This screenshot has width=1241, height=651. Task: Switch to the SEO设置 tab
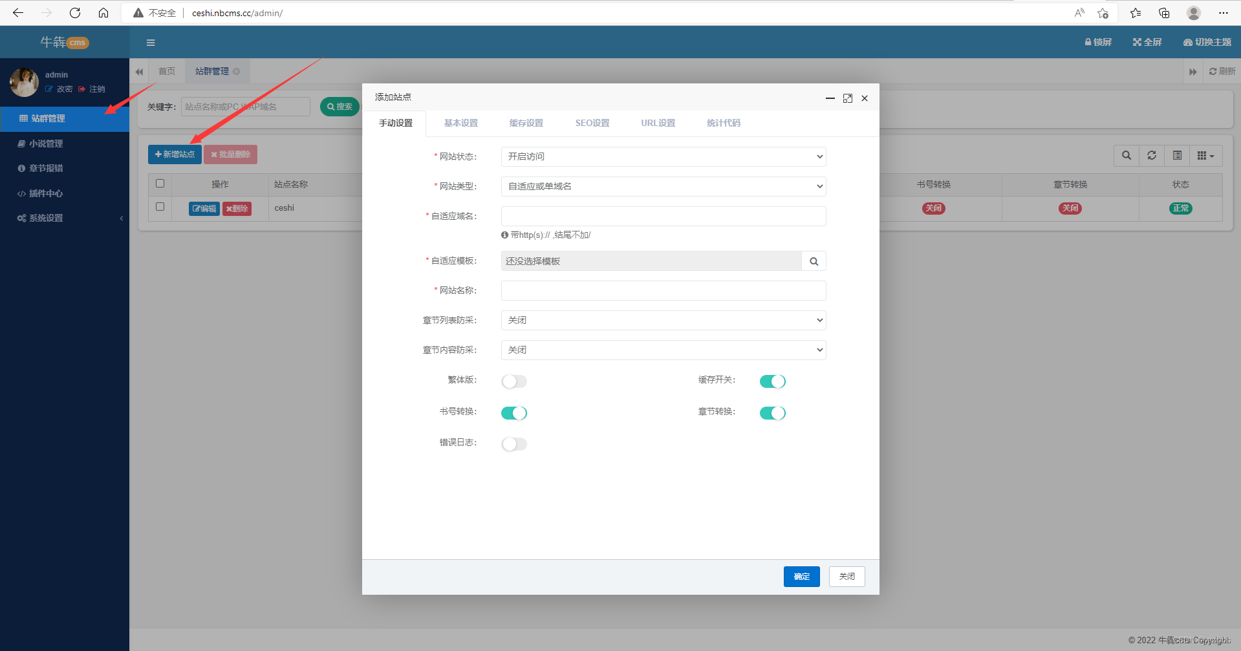[x=592, y=123]
